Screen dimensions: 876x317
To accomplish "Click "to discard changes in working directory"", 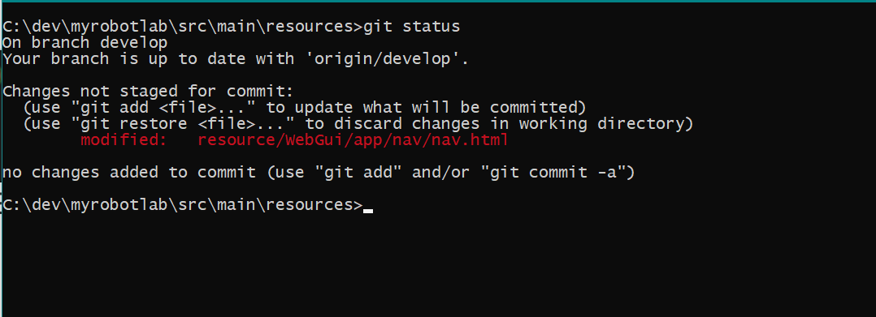I will 500,124.
